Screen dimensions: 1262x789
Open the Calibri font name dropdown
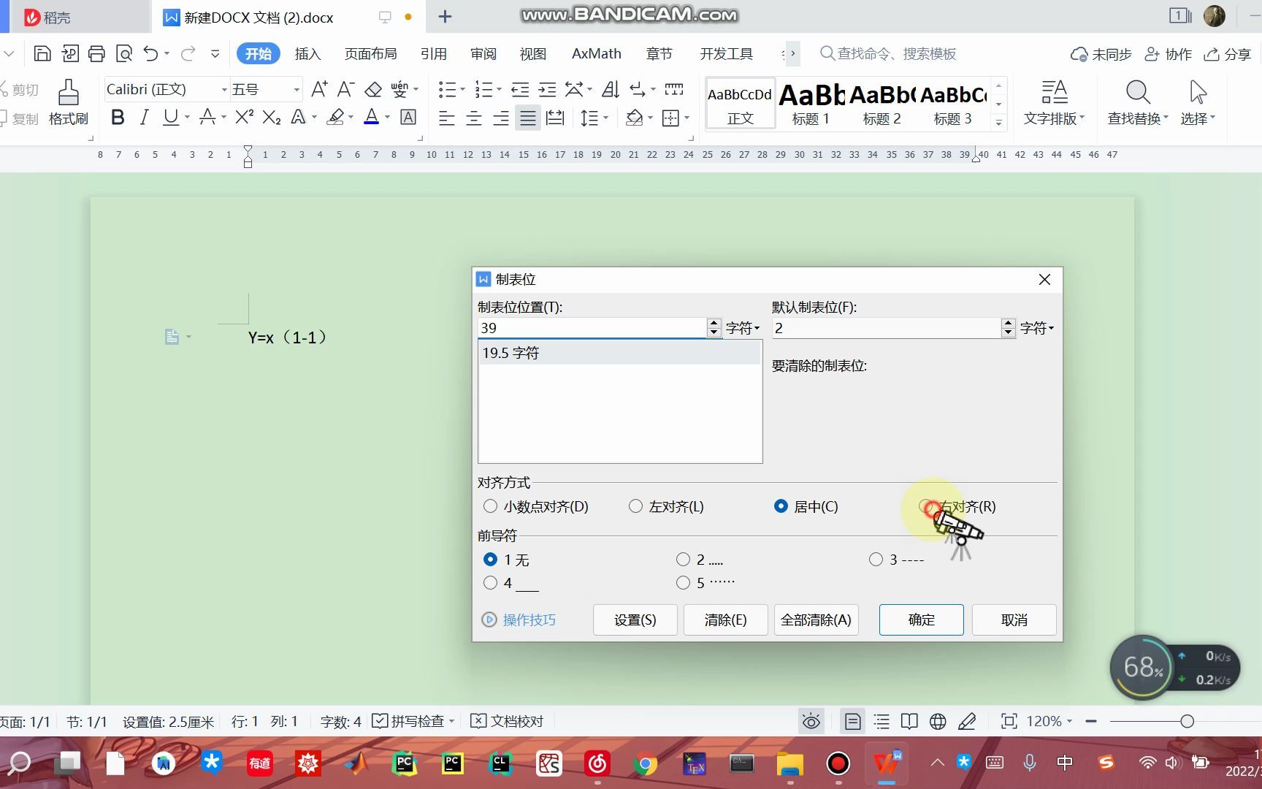(x=223, y=88)
